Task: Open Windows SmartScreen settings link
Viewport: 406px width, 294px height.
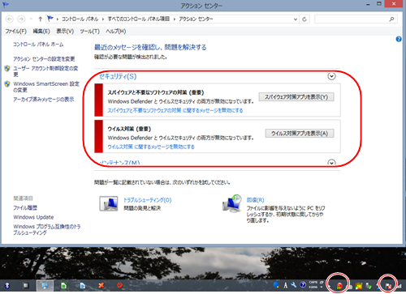Action: click(46, 87)
